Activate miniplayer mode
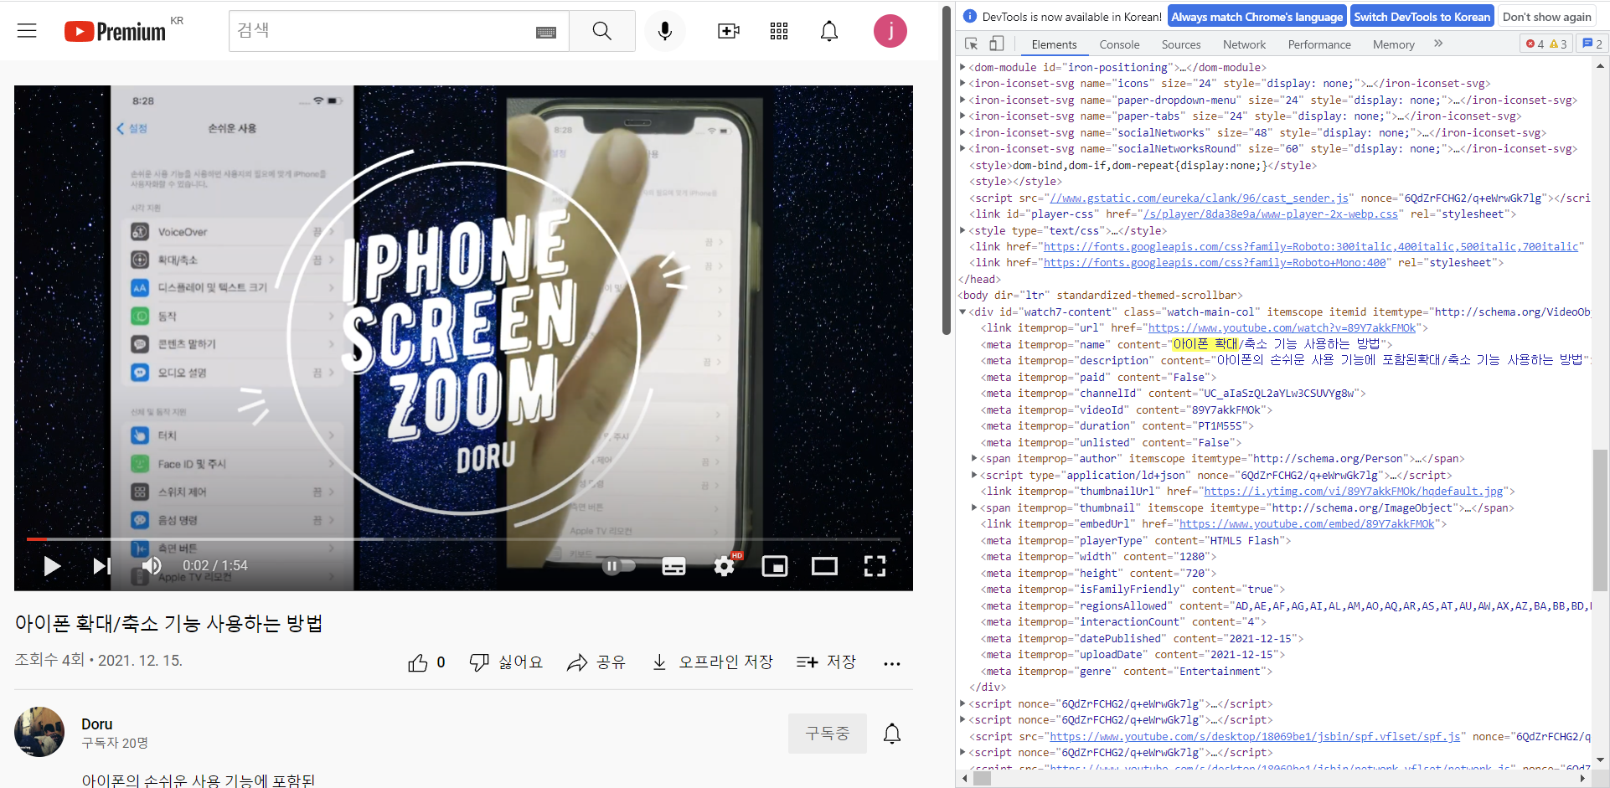 coord(775,566)
